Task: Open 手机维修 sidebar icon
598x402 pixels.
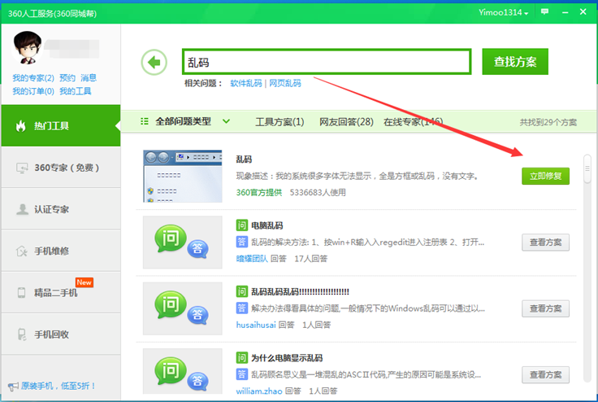Action: (x=22, y=251)
